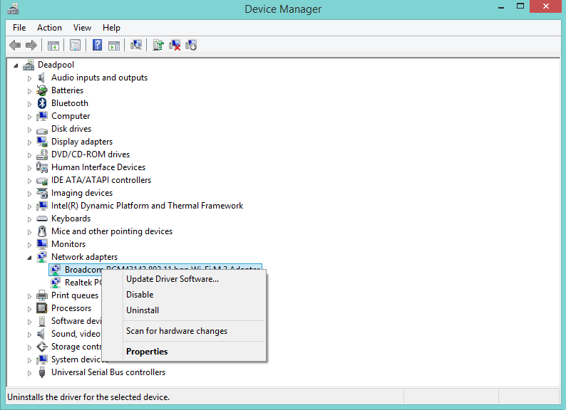Expand Universal Serial Bus controllers
The height and width of the screenshot is (410, 566).
30,373
